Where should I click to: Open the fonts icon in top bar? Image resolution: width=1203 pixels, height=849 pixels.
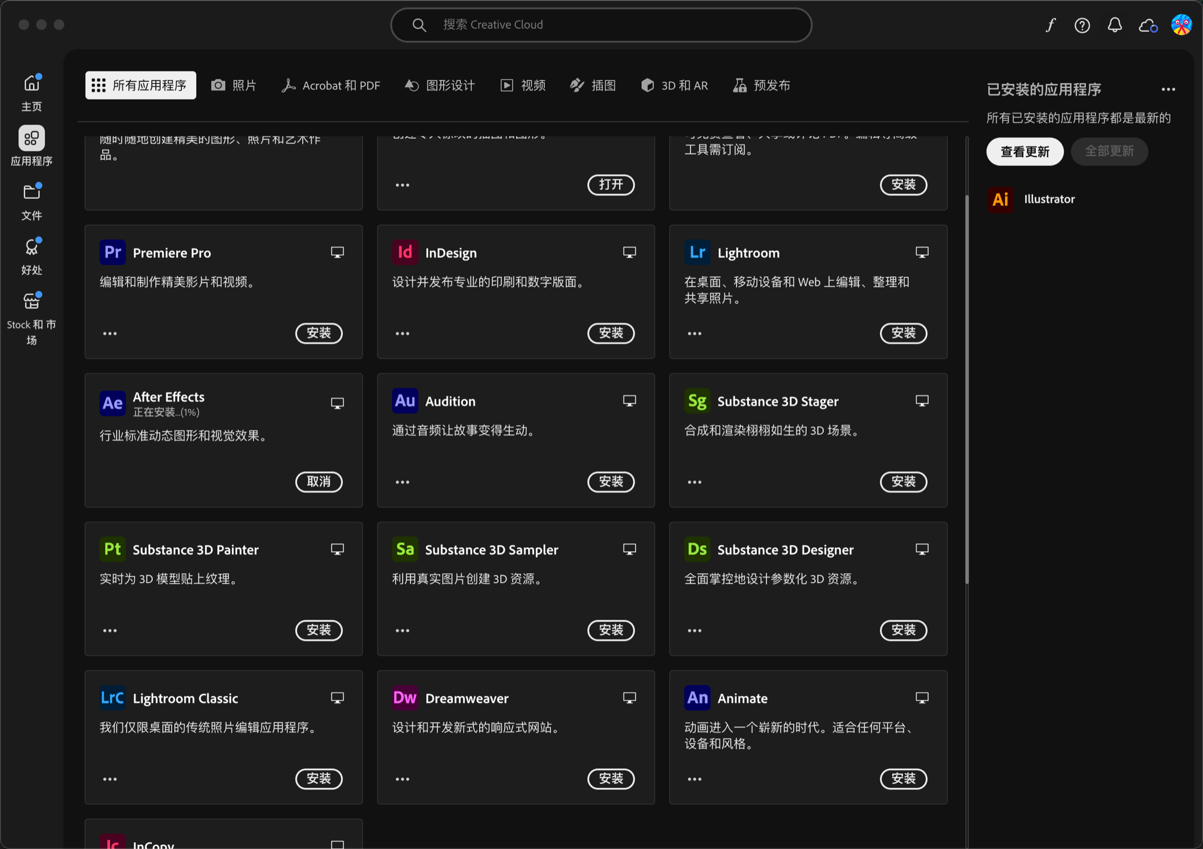1050,25
